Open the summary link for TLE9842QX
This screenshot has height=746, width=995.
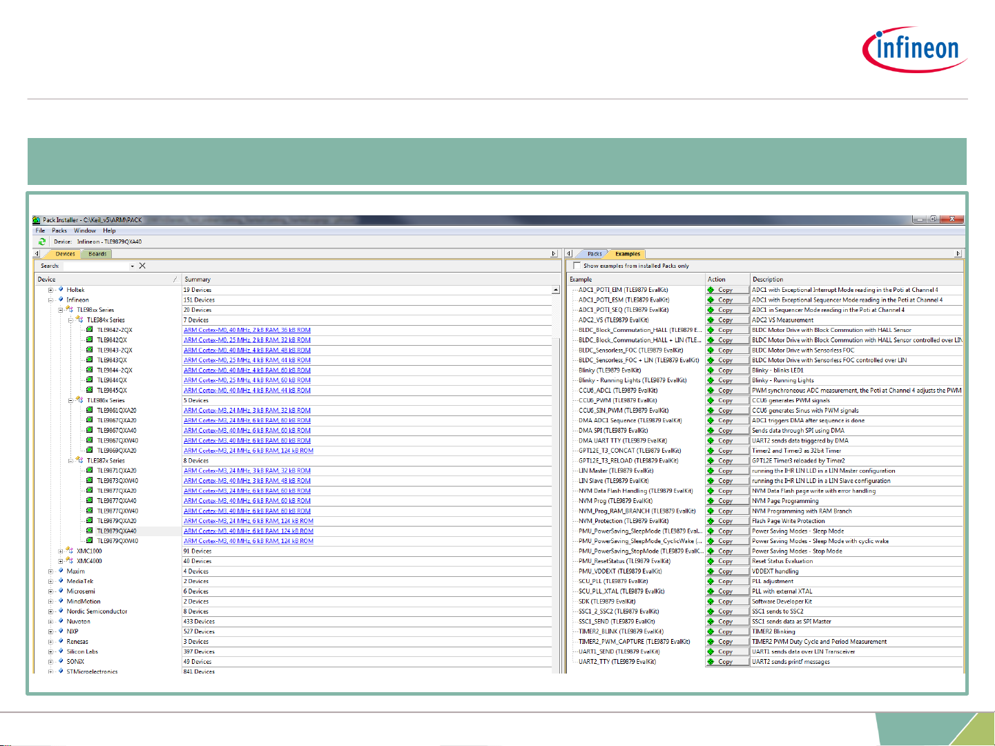tap(247, 340)
